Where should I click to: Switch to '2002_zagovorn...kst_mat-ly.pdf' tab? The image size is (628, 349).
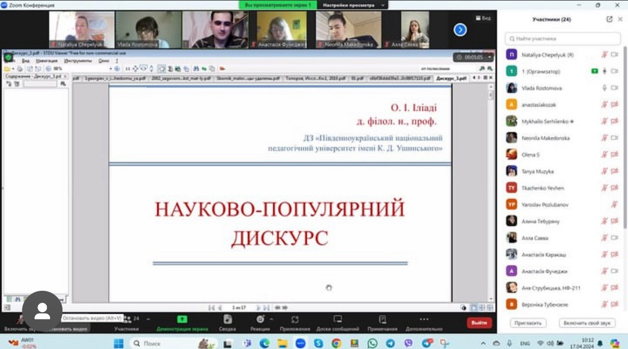pyautogui.click(x=181, y=78)
